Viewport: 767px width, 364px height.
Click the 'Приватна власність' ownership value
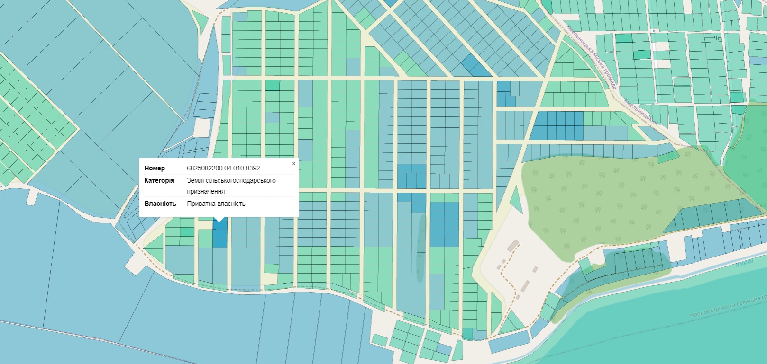pyautogui.click(x=216, y=204)
